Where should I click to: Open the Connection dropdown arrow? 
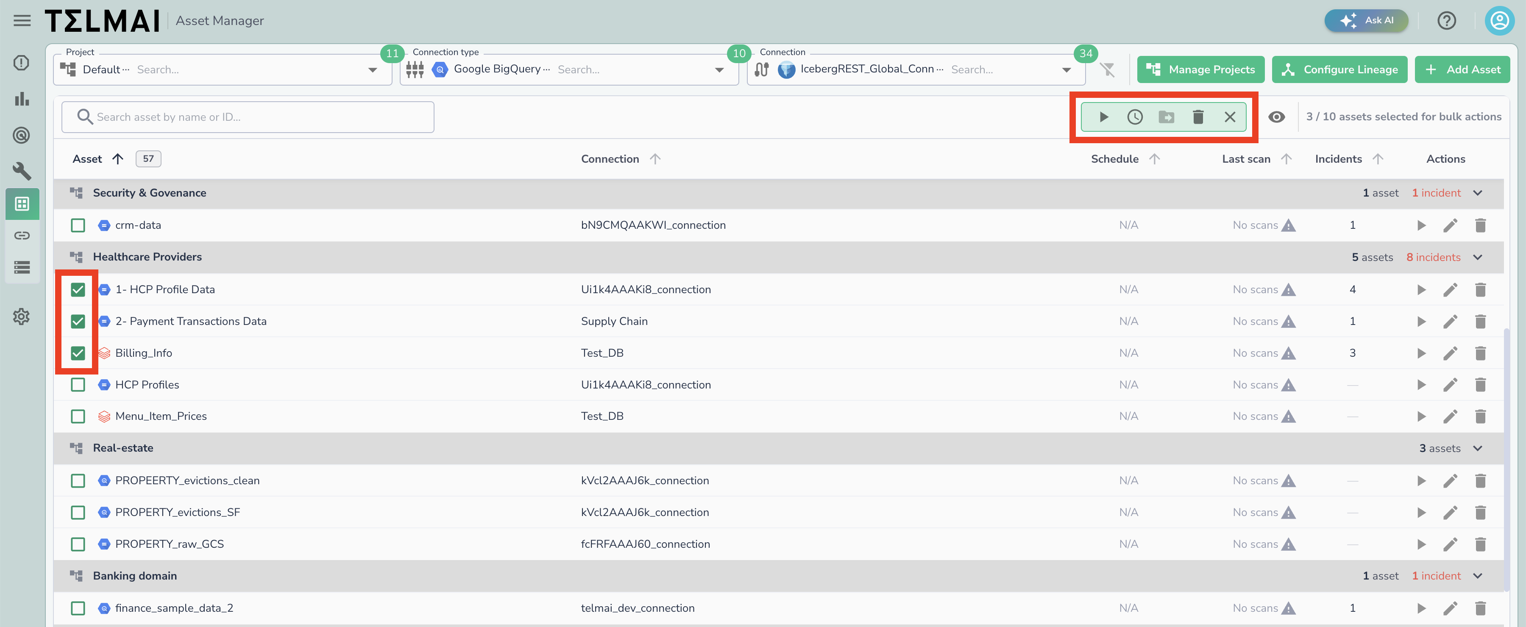(1067, 70)
